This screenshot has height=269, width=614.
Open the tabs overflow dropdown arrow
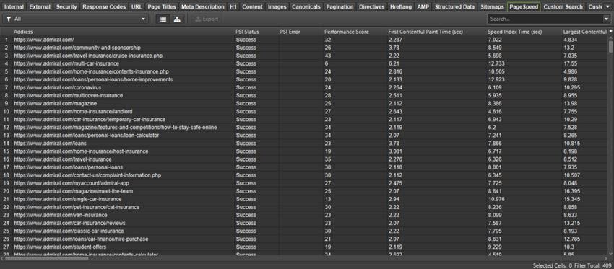pos(607,6)
